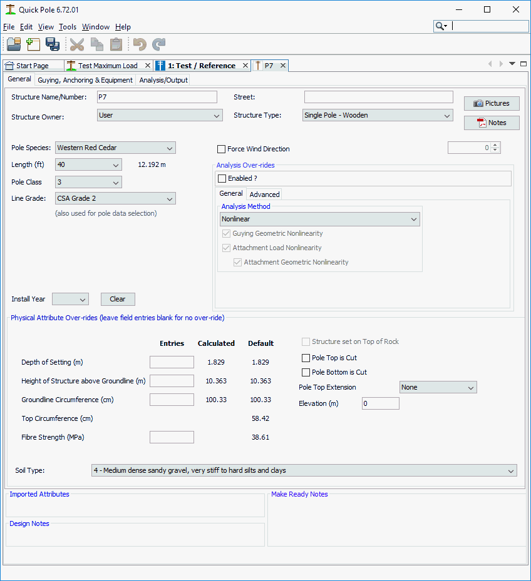
Task: Open the Window menu
Action: point(96,27)
